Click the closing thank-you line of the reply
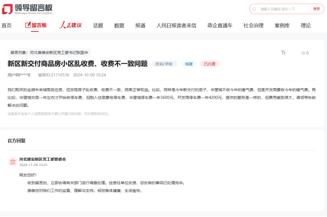The width and height of the screenshot is (327, 217). pyautogui.click(x=84, y=190)
